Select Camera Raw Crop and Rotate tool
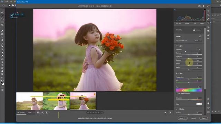221x124 pixels. (x=209, y=15)
